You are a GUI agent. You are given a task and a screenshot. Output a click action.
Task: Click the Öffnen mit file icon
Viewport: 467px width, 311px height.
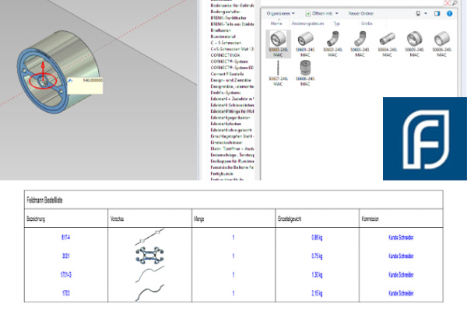pos(308,14)
